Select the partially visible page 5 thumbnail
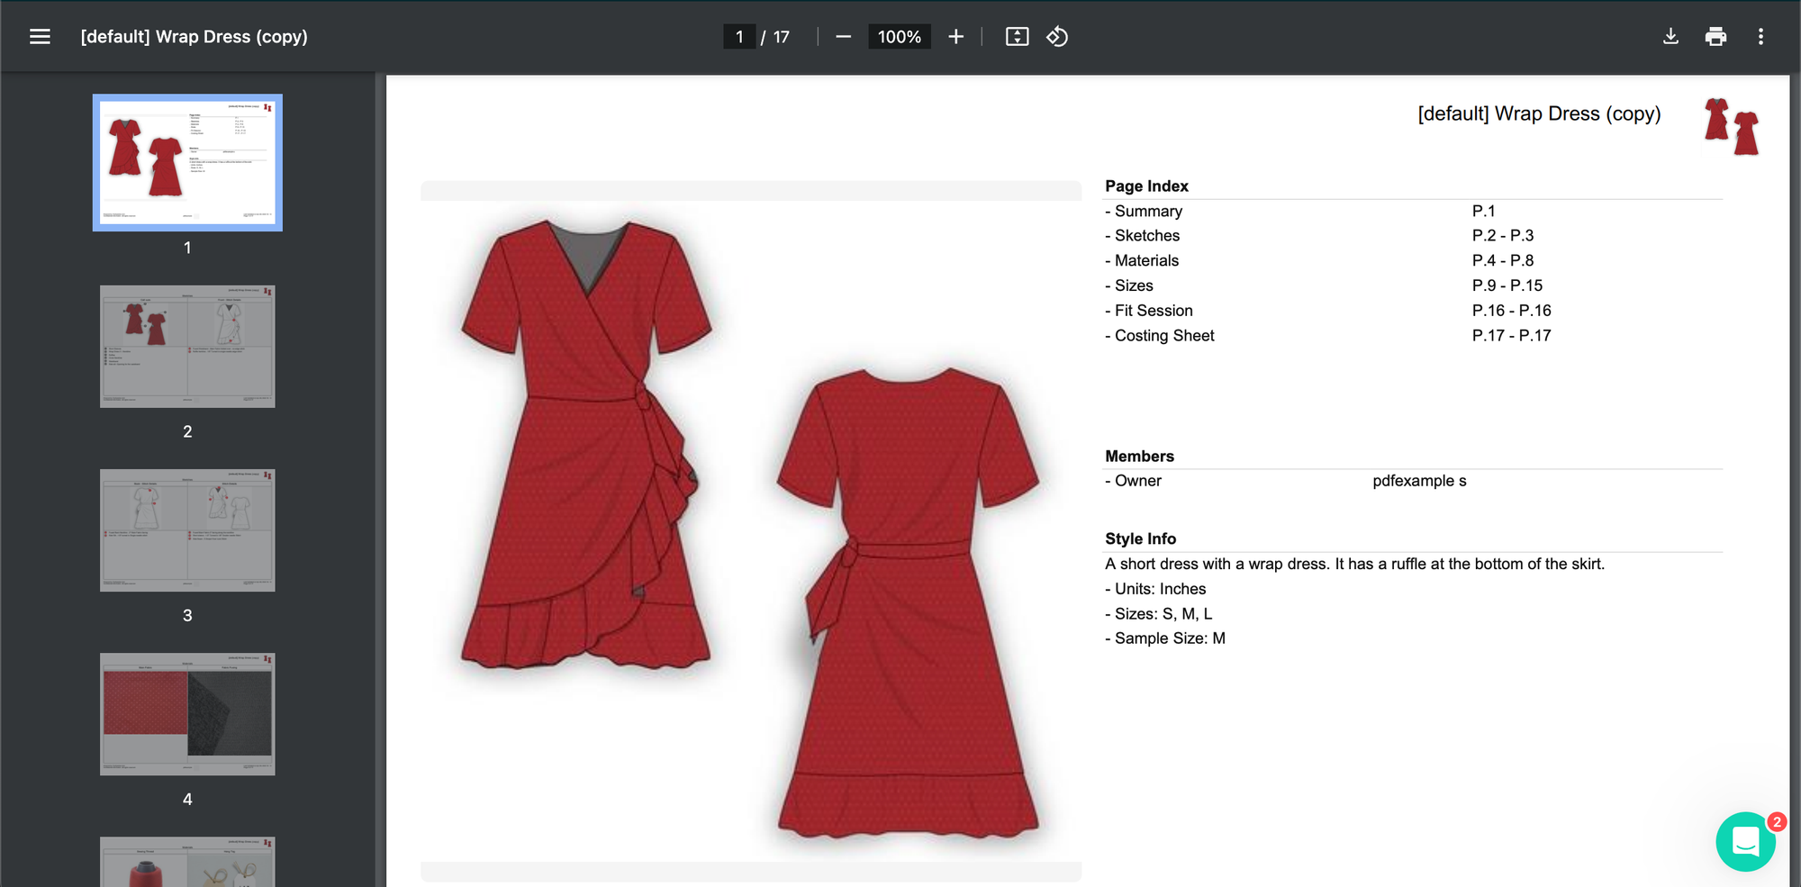The image size is (1801, 887). point(187,862)
